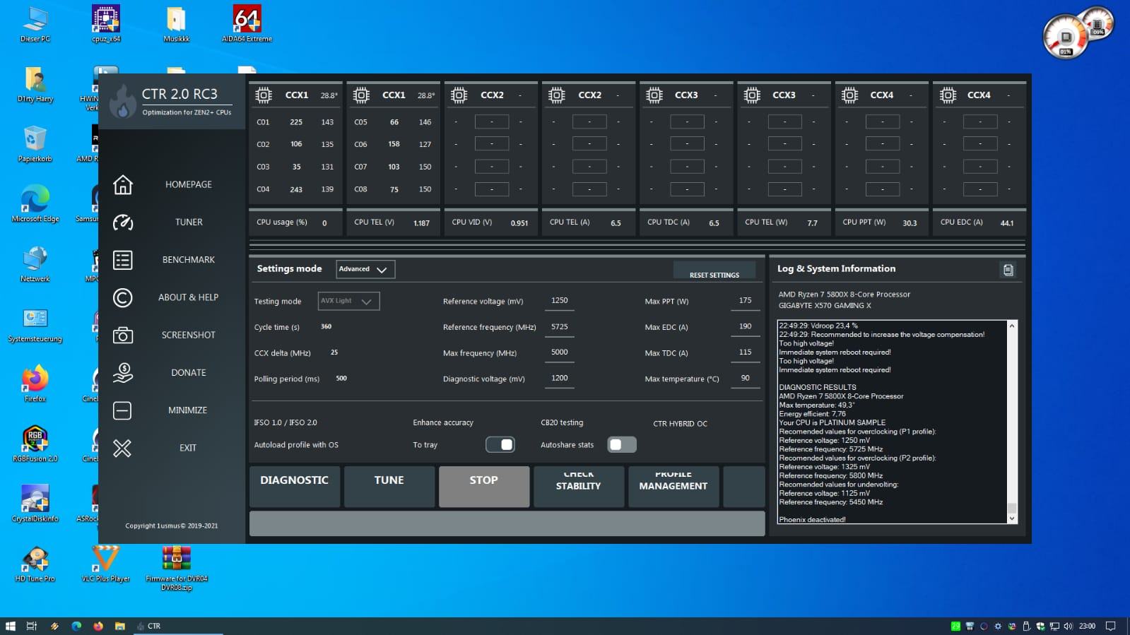
Task: Click the first CCX2 chip icon
Action: (x=459, y=95)
